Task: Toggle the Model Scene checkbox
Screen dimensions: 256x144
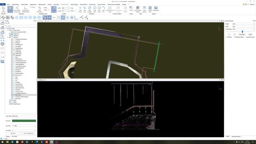Action: coord(10,104)
